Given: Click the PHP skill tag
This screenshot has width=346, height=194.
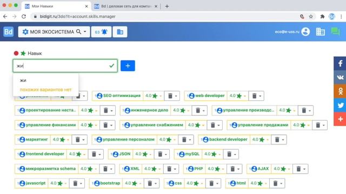Looking at the screenshot, I should pos(195,169).
